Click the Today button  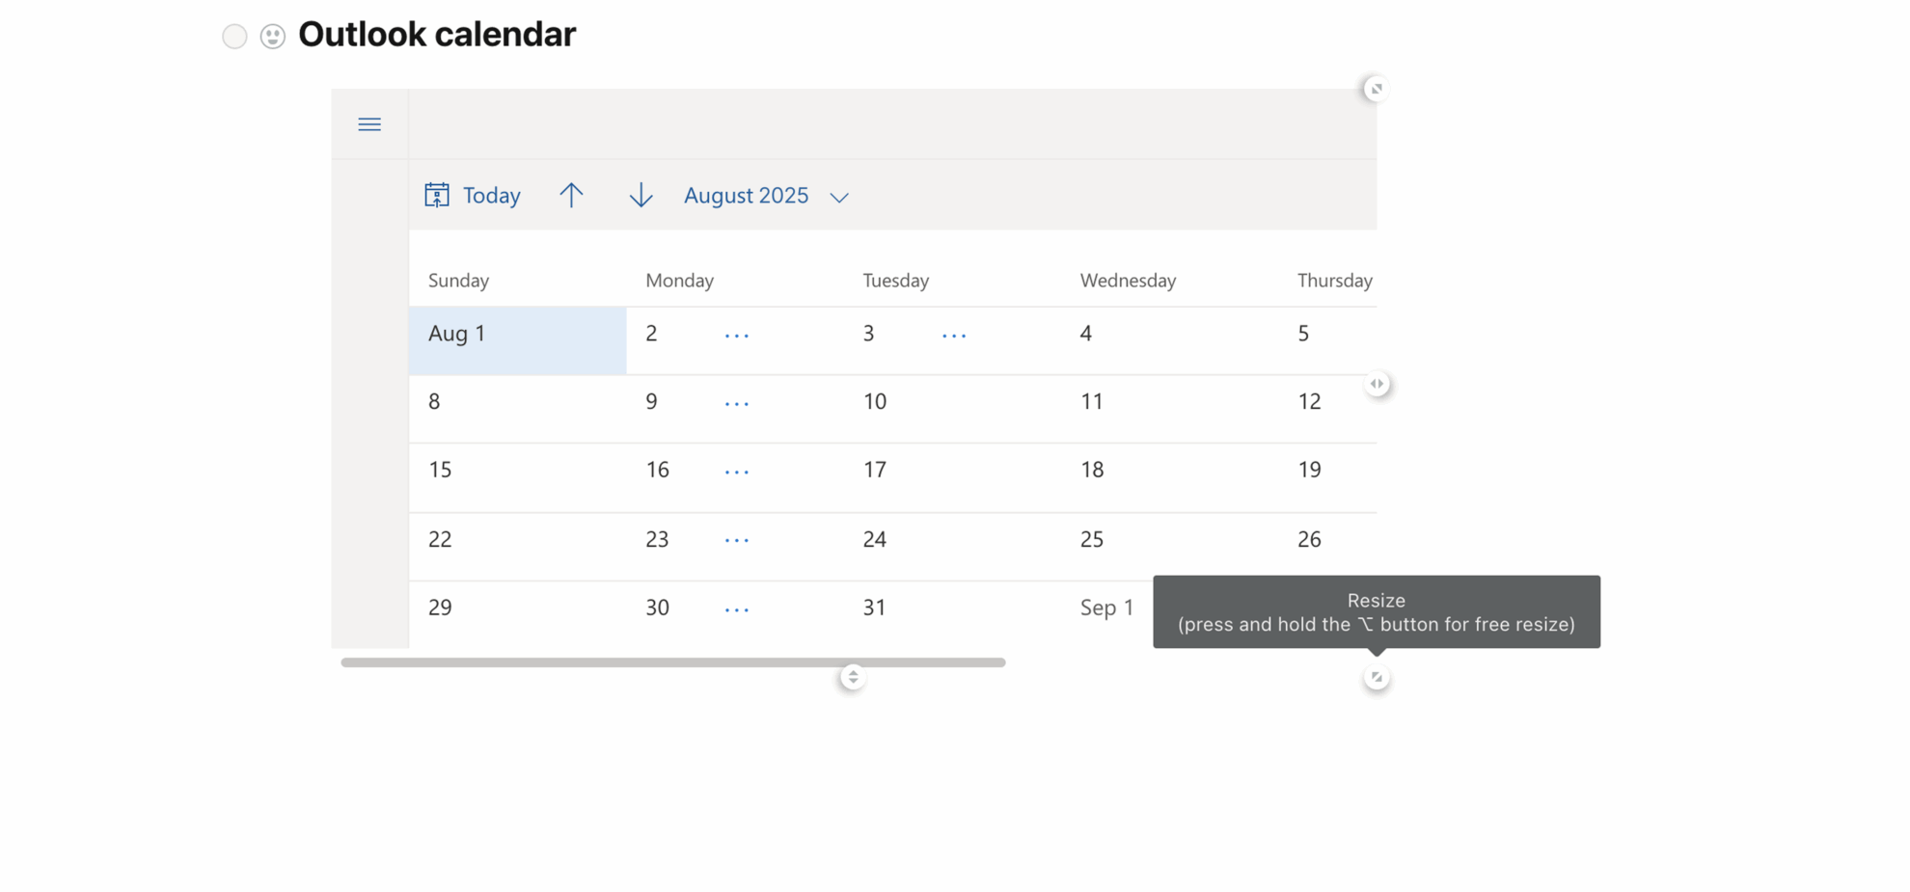[x=491, y=195]
